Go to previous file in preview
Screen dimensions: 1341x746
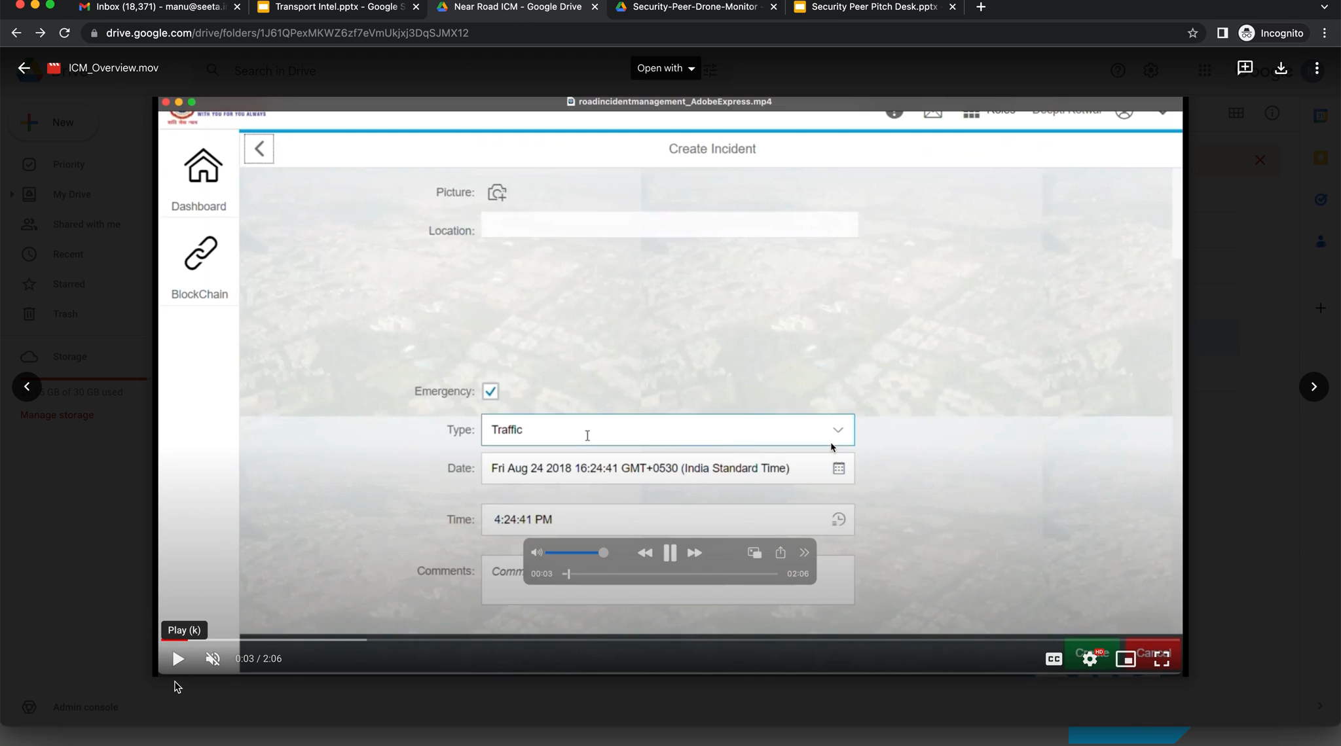coord(27,387)
